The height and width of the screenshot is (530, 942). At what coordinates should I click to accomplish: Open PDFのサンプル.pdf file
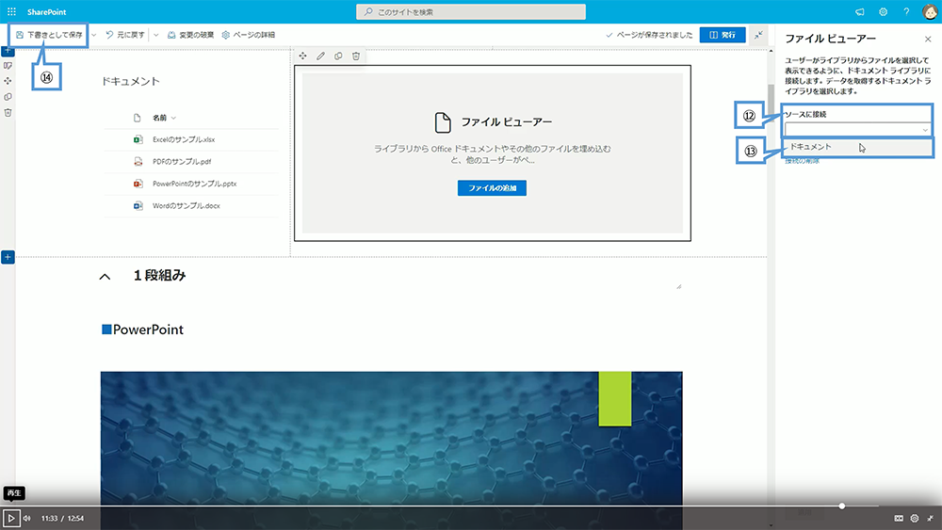pyautogui.click(x=182, y=162)
